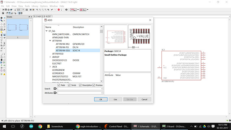
Task: Click the Zoom to fit icon
Action: point(37,10)
